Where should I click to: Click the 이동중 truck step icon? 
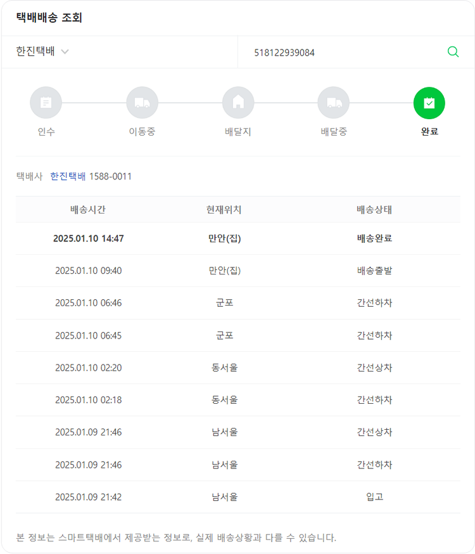[142, 103]
